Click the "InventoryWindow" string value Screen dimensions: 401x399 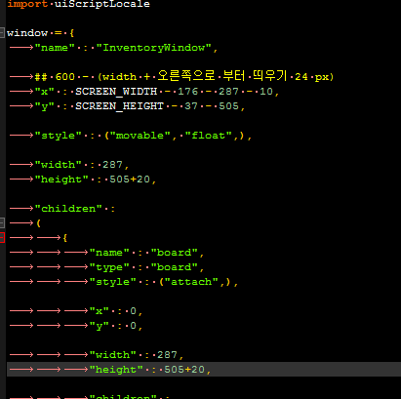click(x=153, y=48)
